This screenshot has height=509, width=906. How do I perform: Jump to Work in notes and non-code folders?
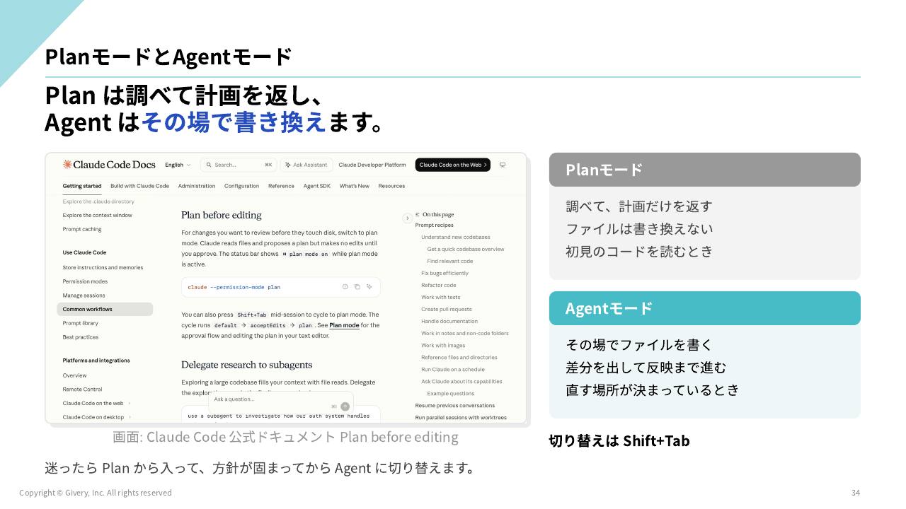(465, 333)
